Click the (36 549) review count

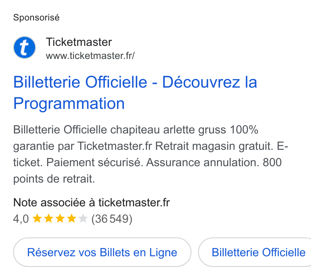tap(112, 219)
